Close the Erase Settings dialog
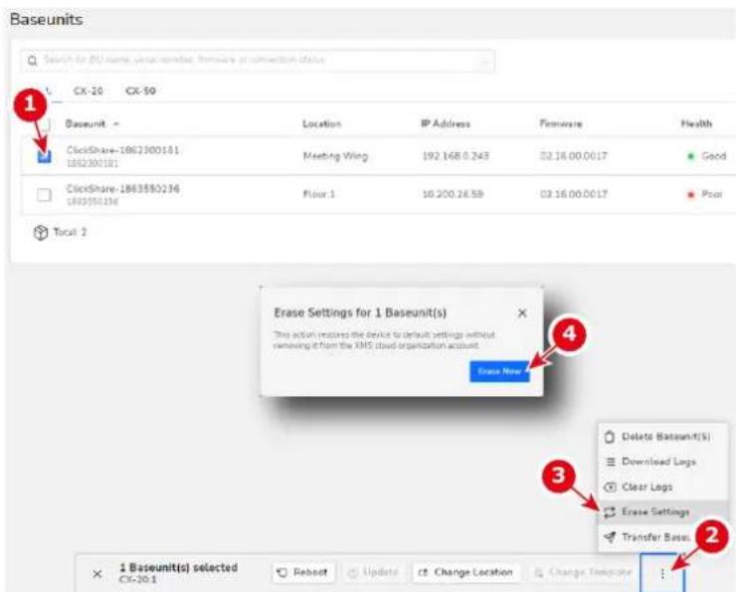Viewport: 736px width, 592px height. click(x=522, y=313)
